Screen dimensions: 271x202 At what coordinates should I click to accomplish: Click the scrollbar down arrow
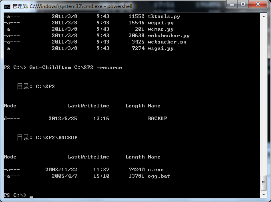[x=263, y=194]
